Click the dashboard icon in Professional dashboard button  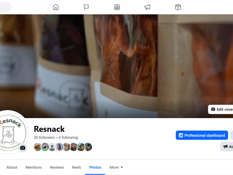181,135
